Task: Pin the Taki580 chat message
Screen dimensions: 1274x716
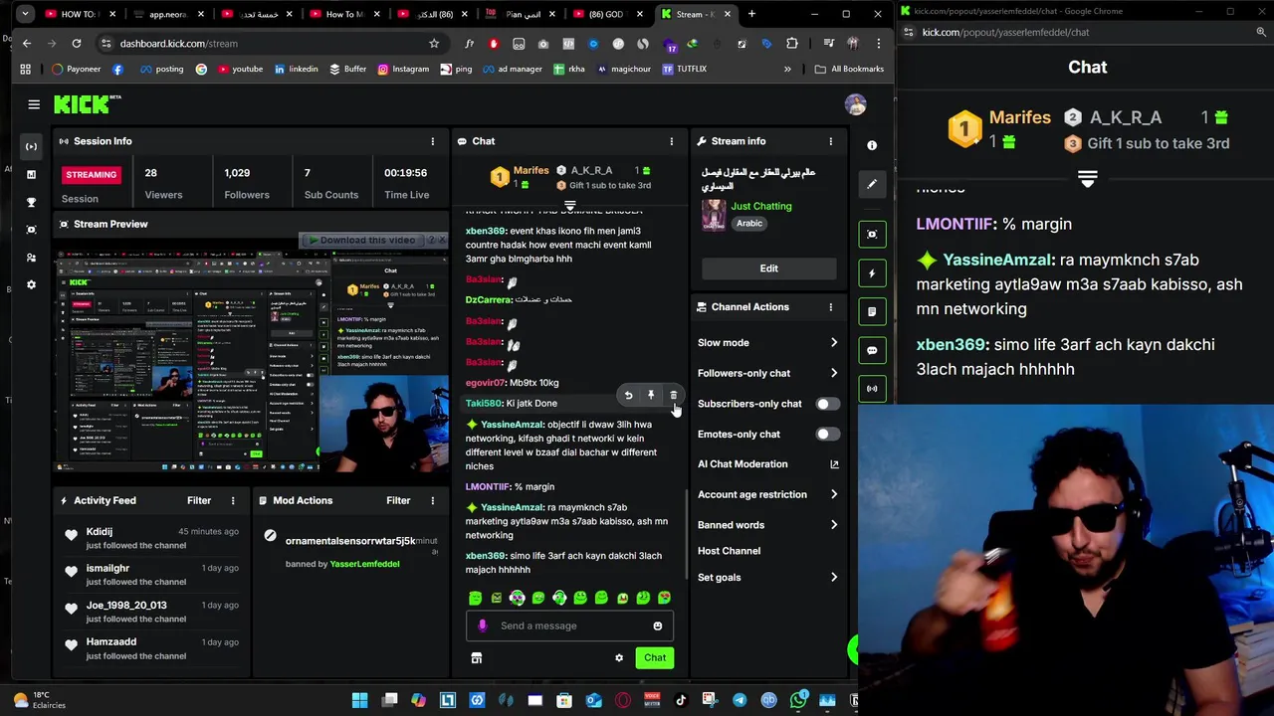Action: (651, 396)
